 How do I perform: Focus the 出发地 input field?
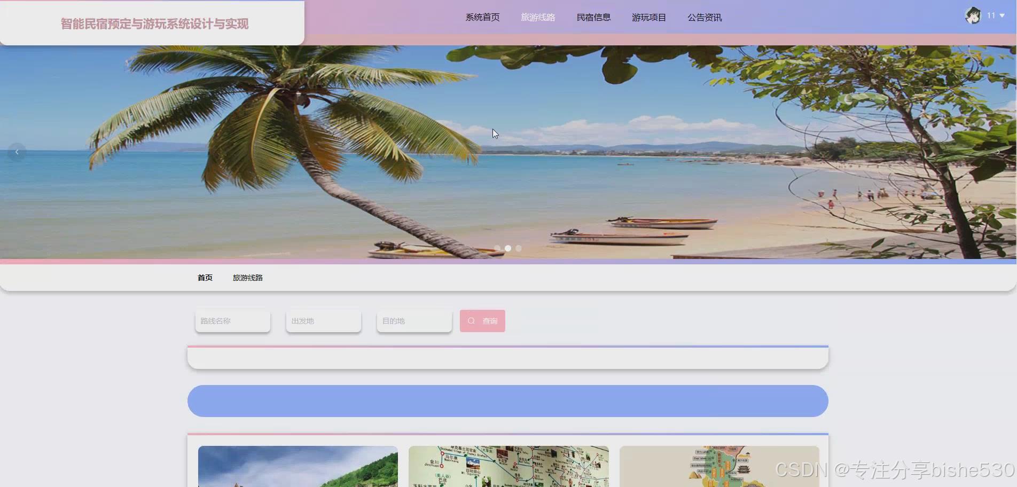tap(324, 321)
